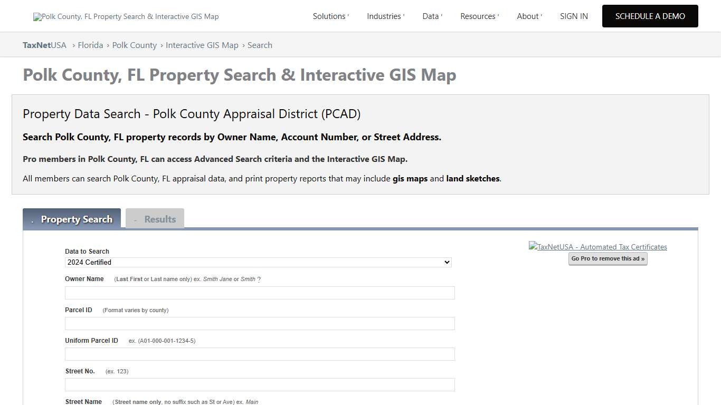Expand the Solutions navigation menu
Viewport: 721px width, 405px height.
pos(330,16)
